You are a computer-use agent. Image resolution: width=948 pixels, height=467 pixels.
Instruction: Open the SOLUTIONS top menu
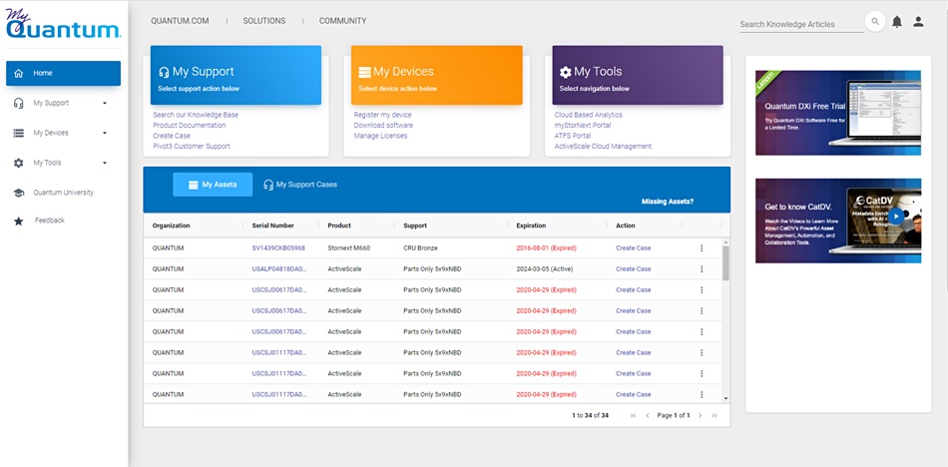tap(264, 21)
